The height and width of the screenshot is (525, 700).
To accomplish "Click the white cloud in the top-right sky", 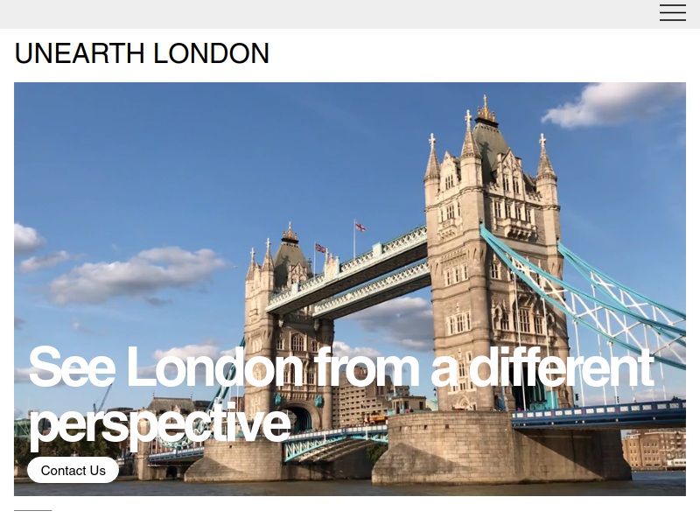I will 614,104.
